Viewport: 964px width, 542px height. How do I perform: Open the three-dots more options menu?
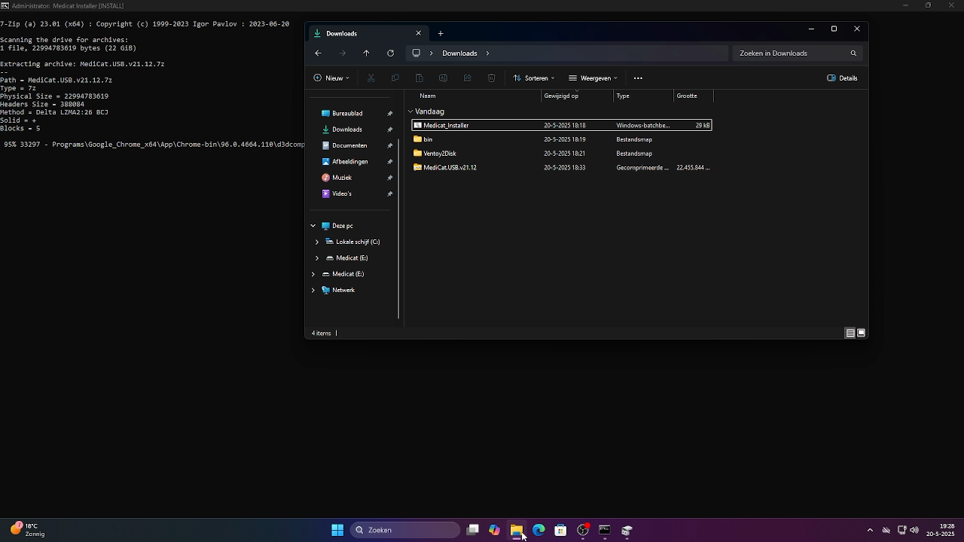638,78
